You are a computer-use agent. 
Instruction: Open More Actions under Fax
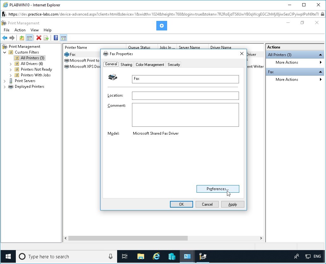(287, 79)
